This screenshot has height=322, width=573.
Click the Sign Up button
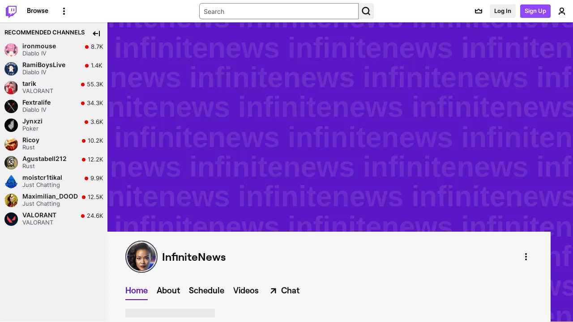535,11
